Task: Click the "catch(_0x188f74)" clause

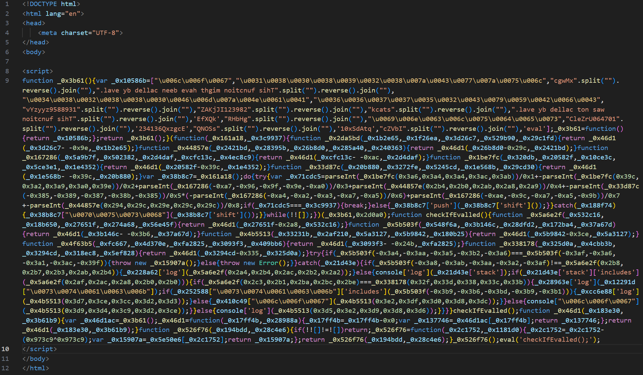Action: [585, 206]
